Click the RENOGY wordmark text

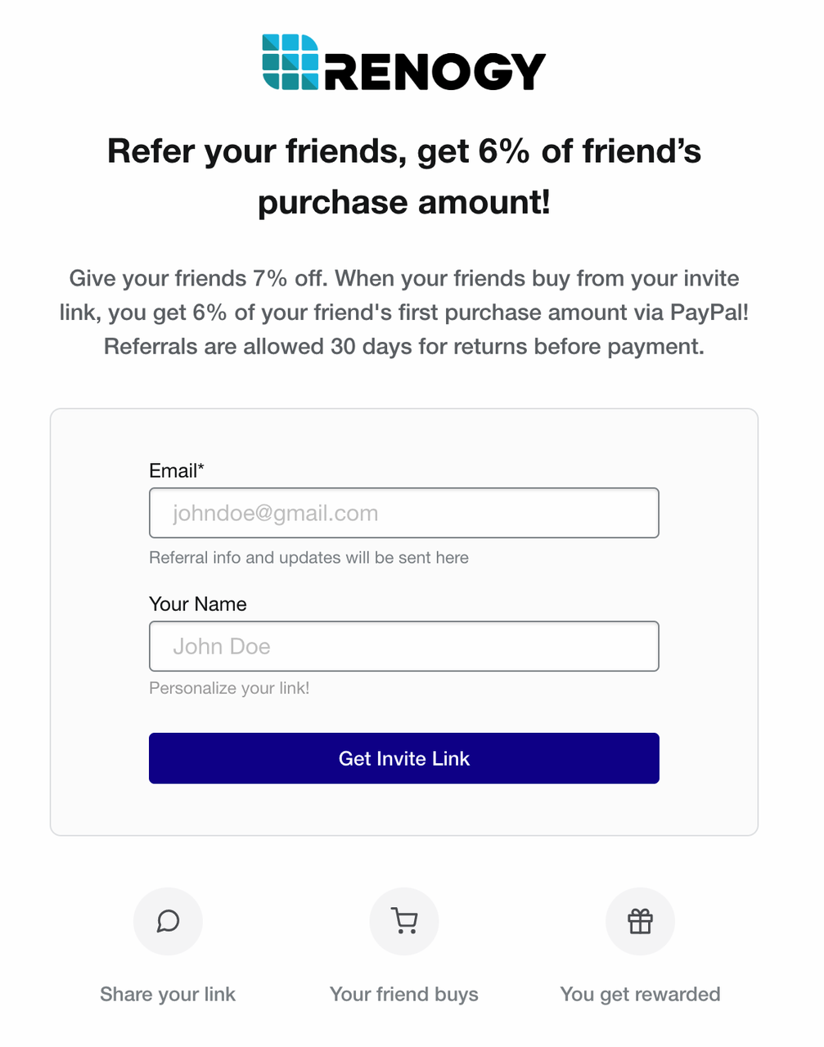click(x=435, y=72)
